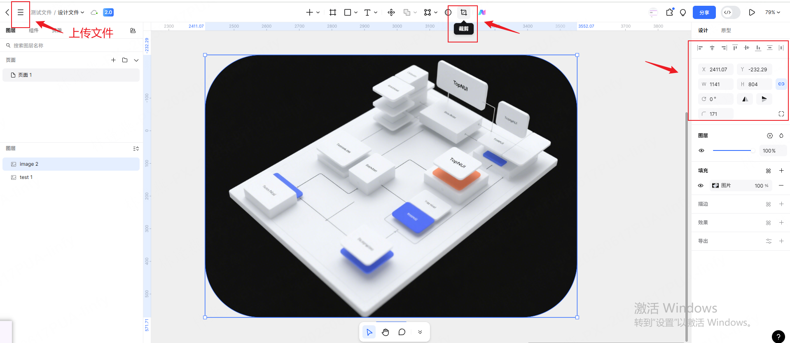Viewport: 790px width, 343px height.
Task: Open dropdown arrow next to vector nodes tool
Action: tap(436, 12)
